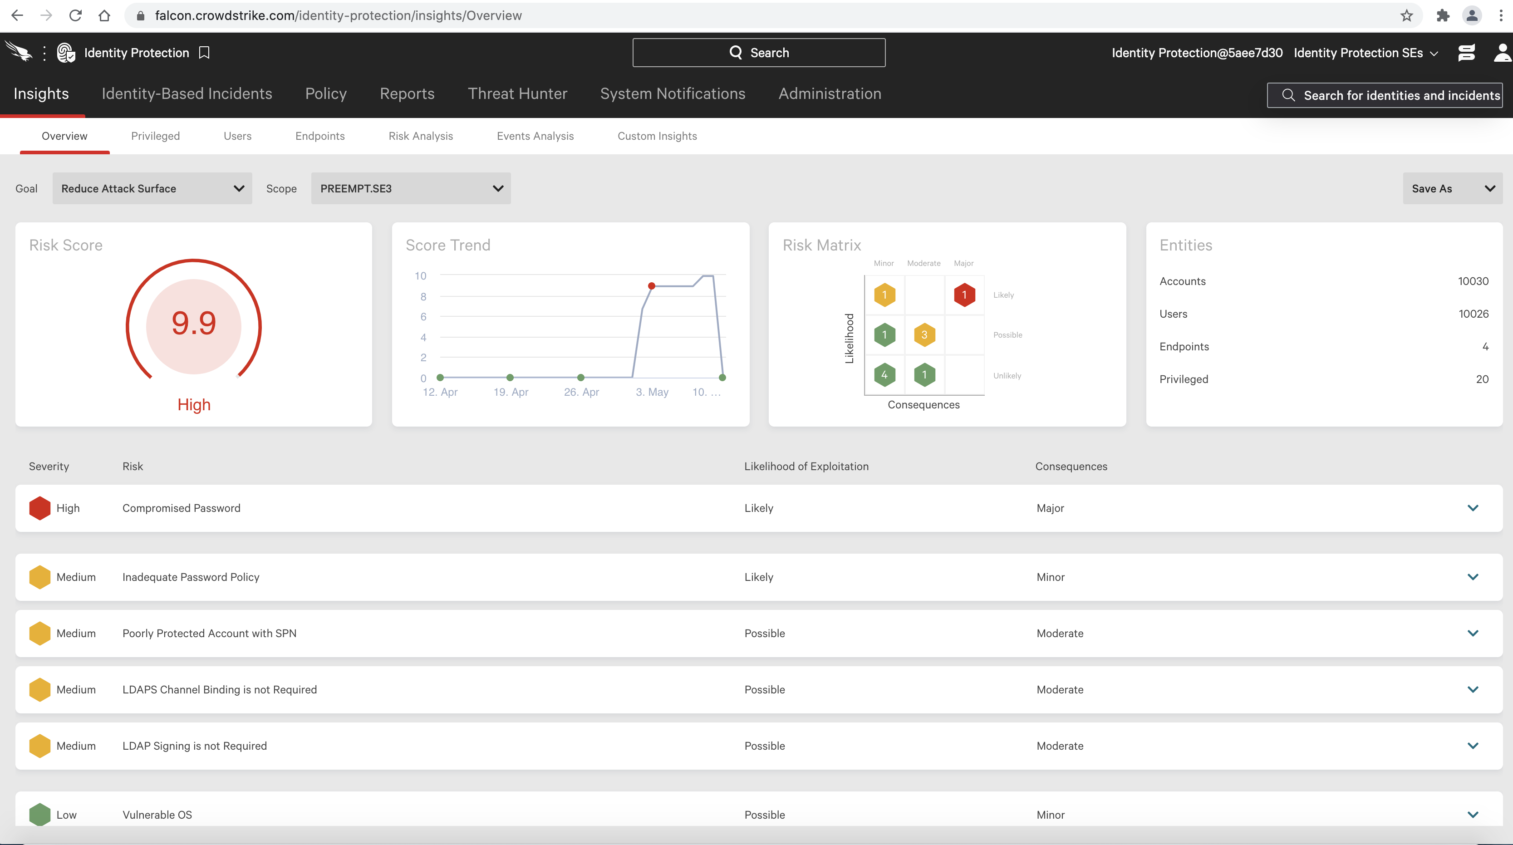Expand the LDAPS Channel Binding row
1513x845 pixels.
(1473, 689)
